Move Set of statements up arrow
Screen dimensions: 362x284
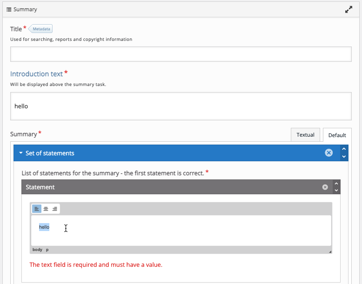pyautogui.click(x=344, y=149)
